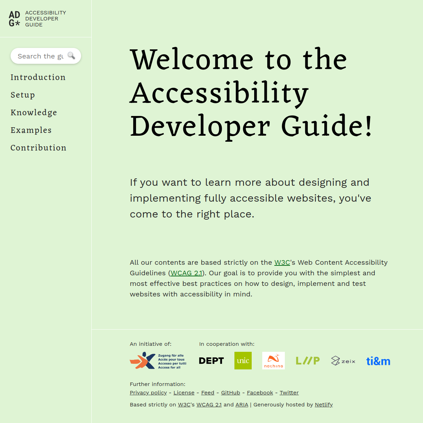Open the Knowledge section
This screenshot has width=423, height=423.
[34, 113]
